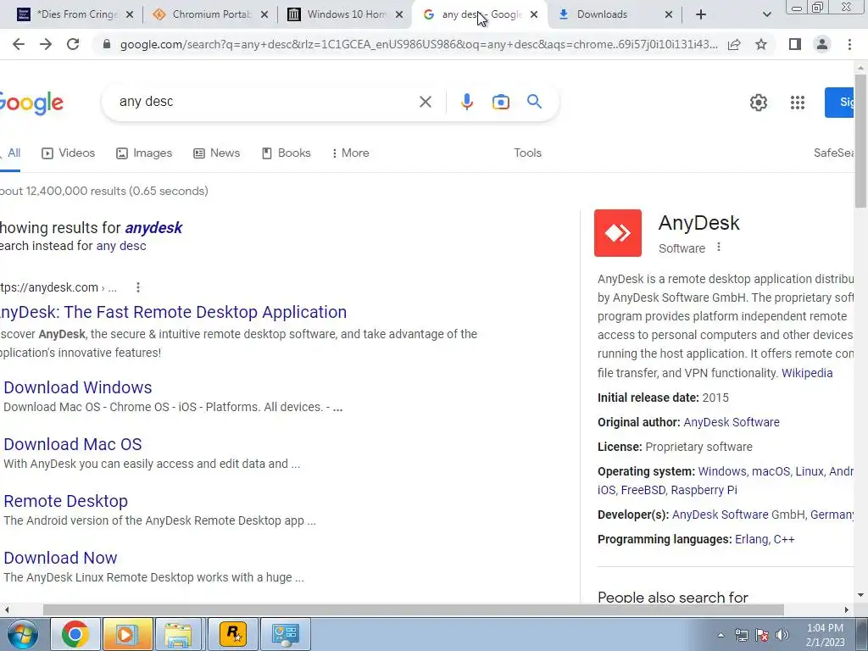Screen dimensions: 868x651
Task: Expand the More search filters
Action: [350, 153]
